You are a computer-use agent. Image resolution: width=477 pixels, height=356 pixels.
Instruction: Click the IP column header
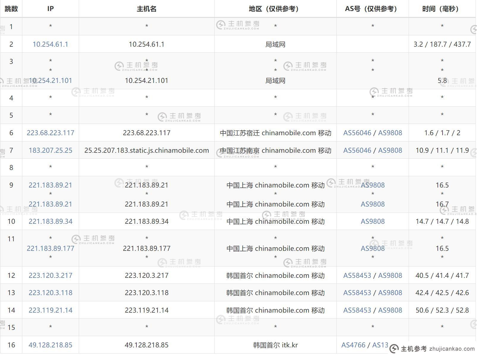click(x=50, y=9)
